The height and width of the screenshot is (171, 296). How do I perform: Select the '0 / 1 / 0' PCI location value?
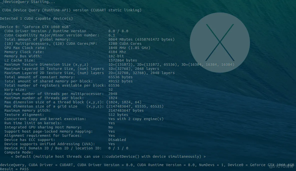(x=118, y=148)
